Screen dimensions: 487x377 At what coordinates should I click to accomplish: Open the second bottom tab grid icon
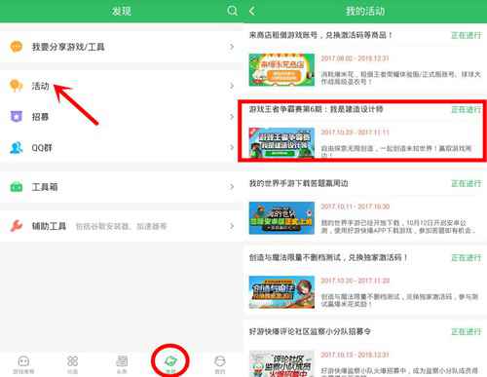click(72, 364)
